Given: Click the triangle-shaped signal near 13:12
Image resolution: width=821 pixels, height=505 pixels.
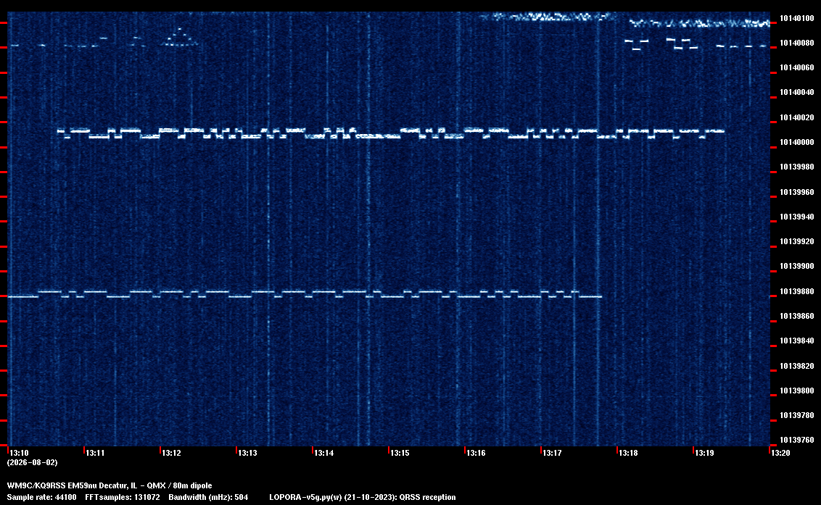Looking at the screenshot, I should (x=180, y=37).
